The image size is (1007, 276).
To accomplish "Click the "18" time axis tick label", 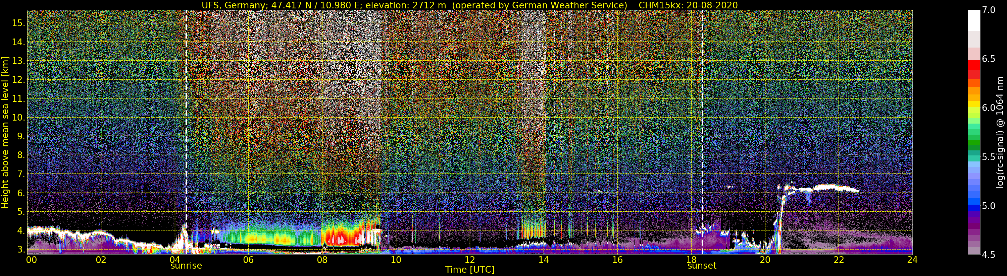I will [x=691, y=260].
